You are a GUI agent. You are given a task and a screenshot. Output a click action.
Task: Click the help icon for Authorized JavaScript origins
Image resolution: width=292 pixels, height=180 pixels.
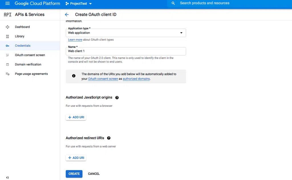point(117,98)
